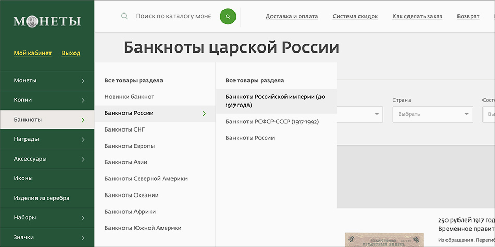
Task: Select Банкноты Российской империи (до 1917 года)
Action: (276, 101)
